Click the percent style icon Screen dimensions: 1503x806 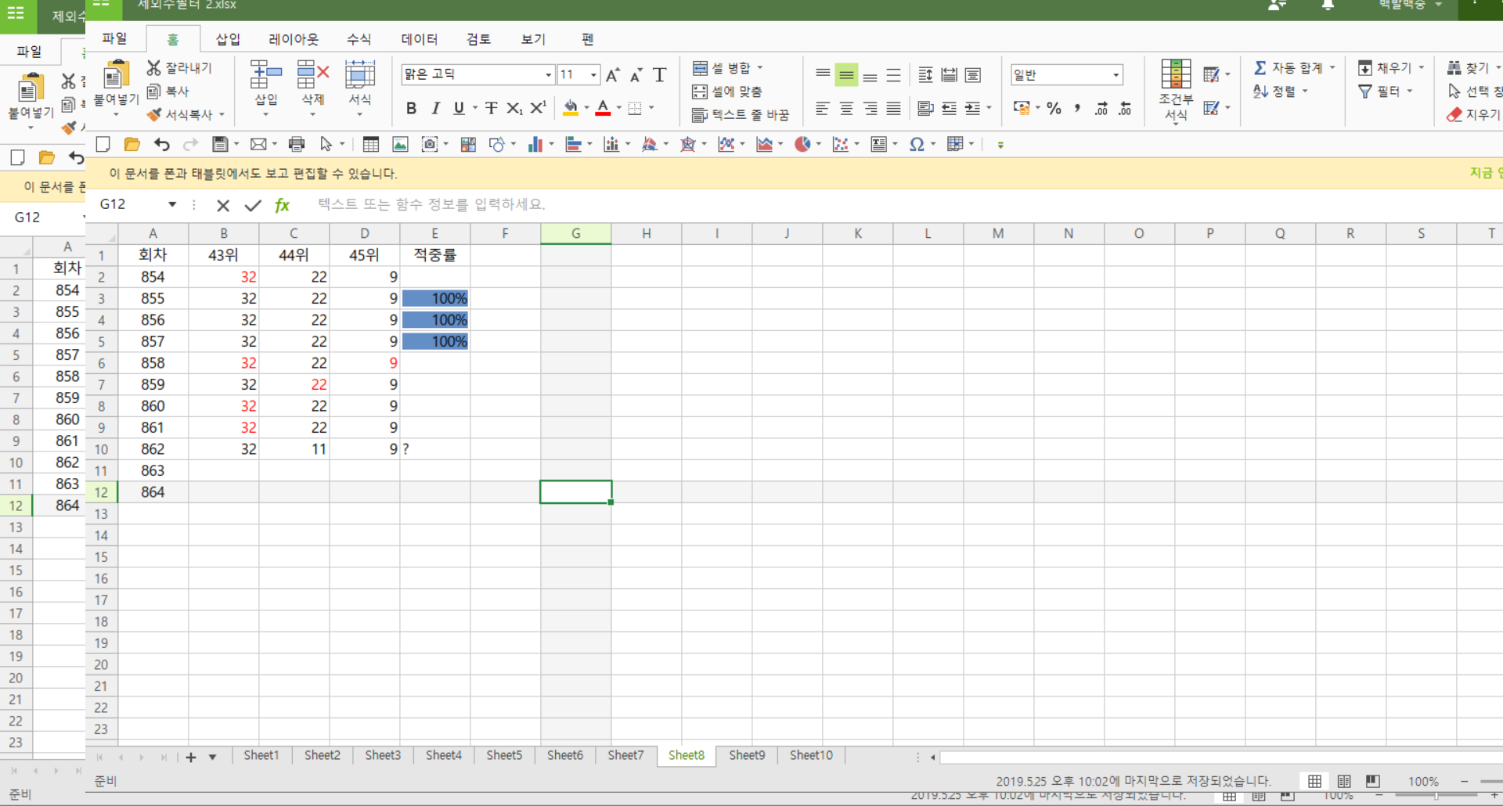(x=1054, y=109)
